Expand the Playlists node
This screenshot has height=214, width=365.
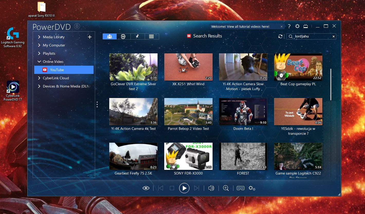click(39, 53)
